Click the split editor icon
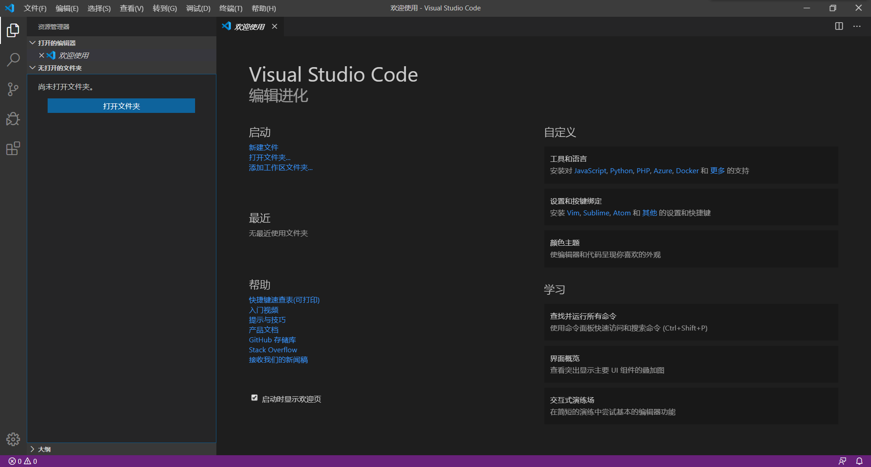The width and height of the screenshot is (871, 467). [839, 26]
